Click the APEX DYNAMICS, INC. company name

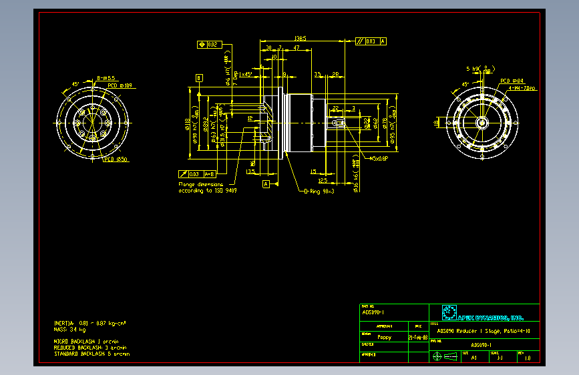pos(490,318)
